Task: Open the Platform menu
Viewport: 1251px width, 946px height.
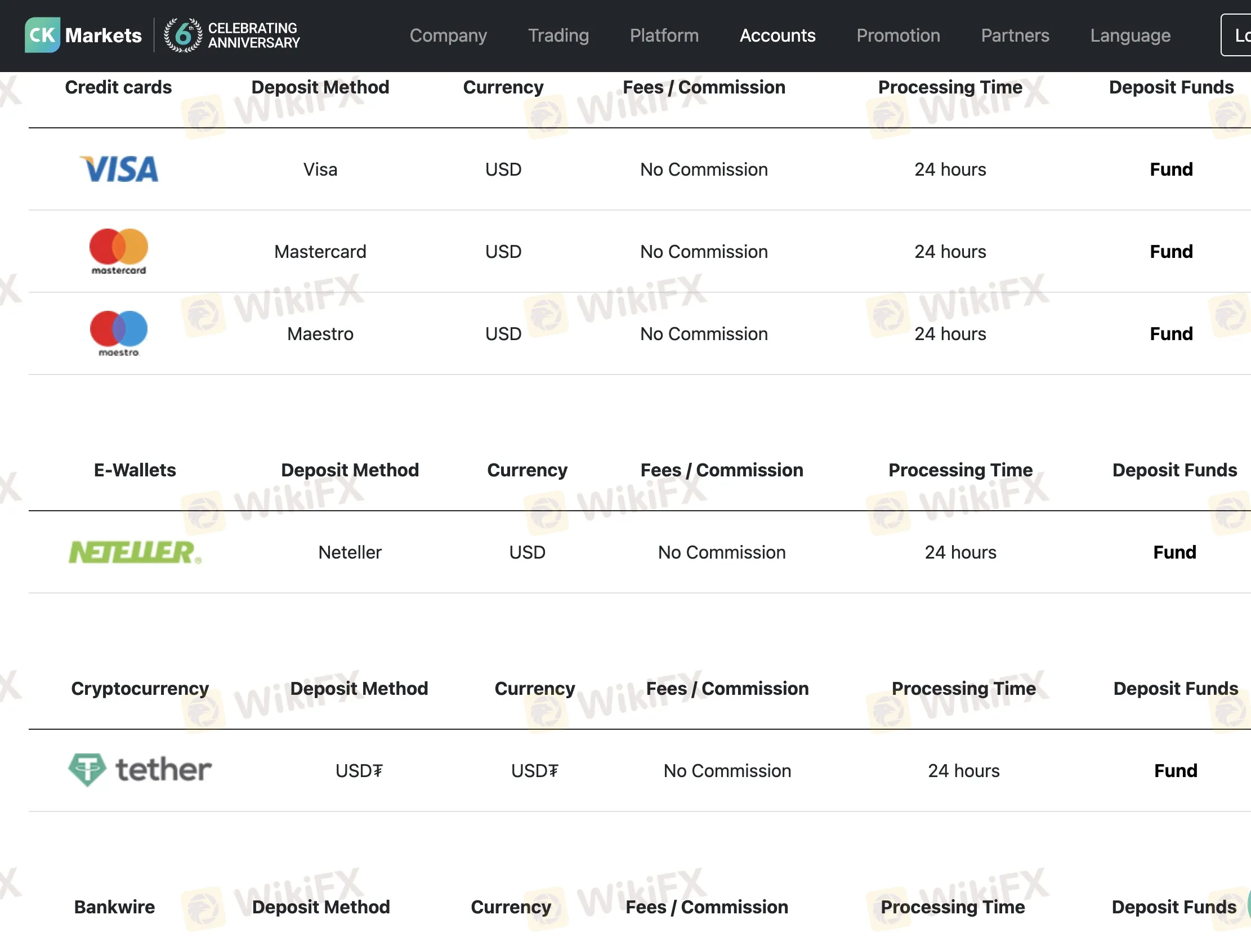Action: pos(664,35)
